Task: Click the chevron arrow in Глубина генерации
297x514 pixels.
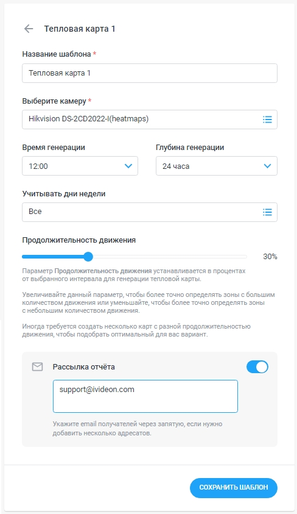Action: click(267, 166)
